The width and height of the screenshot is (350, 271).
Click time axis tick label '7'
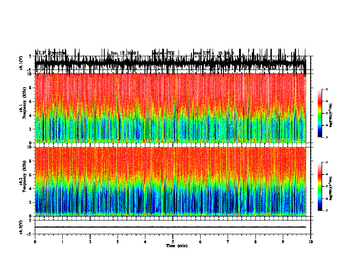(228, 242)
